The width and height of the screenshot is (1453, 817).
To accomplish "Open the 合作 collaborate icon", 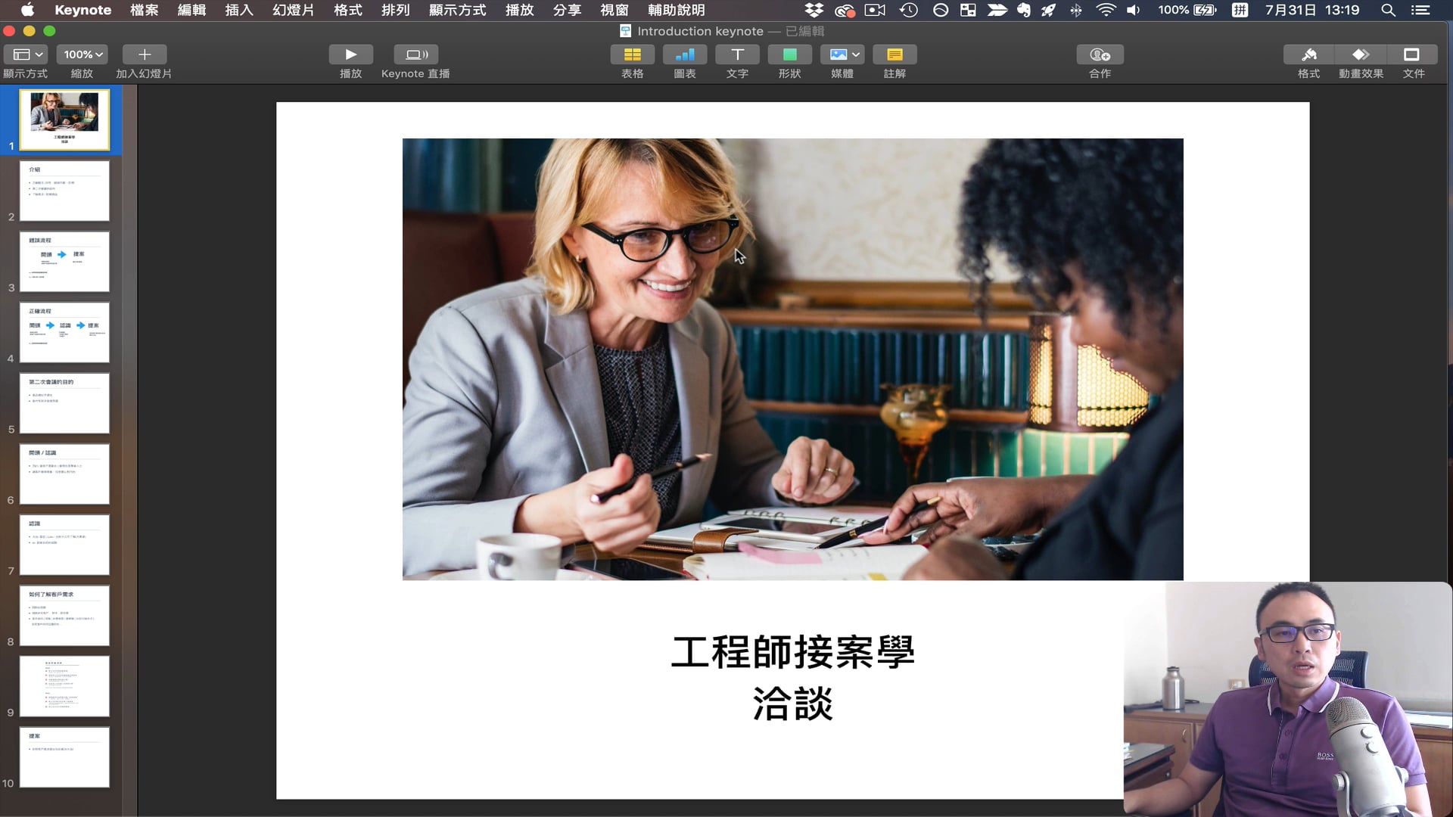I will (x=1100, y=54).
